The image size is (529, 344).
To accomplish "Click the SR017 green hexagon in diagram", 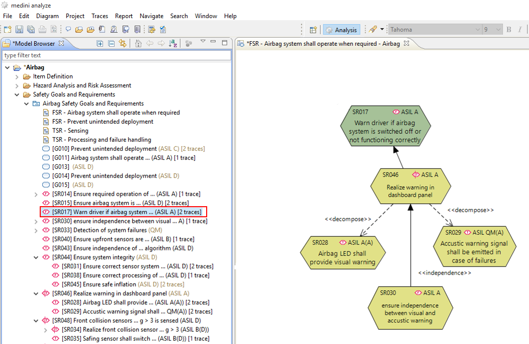I will (385, 126).
